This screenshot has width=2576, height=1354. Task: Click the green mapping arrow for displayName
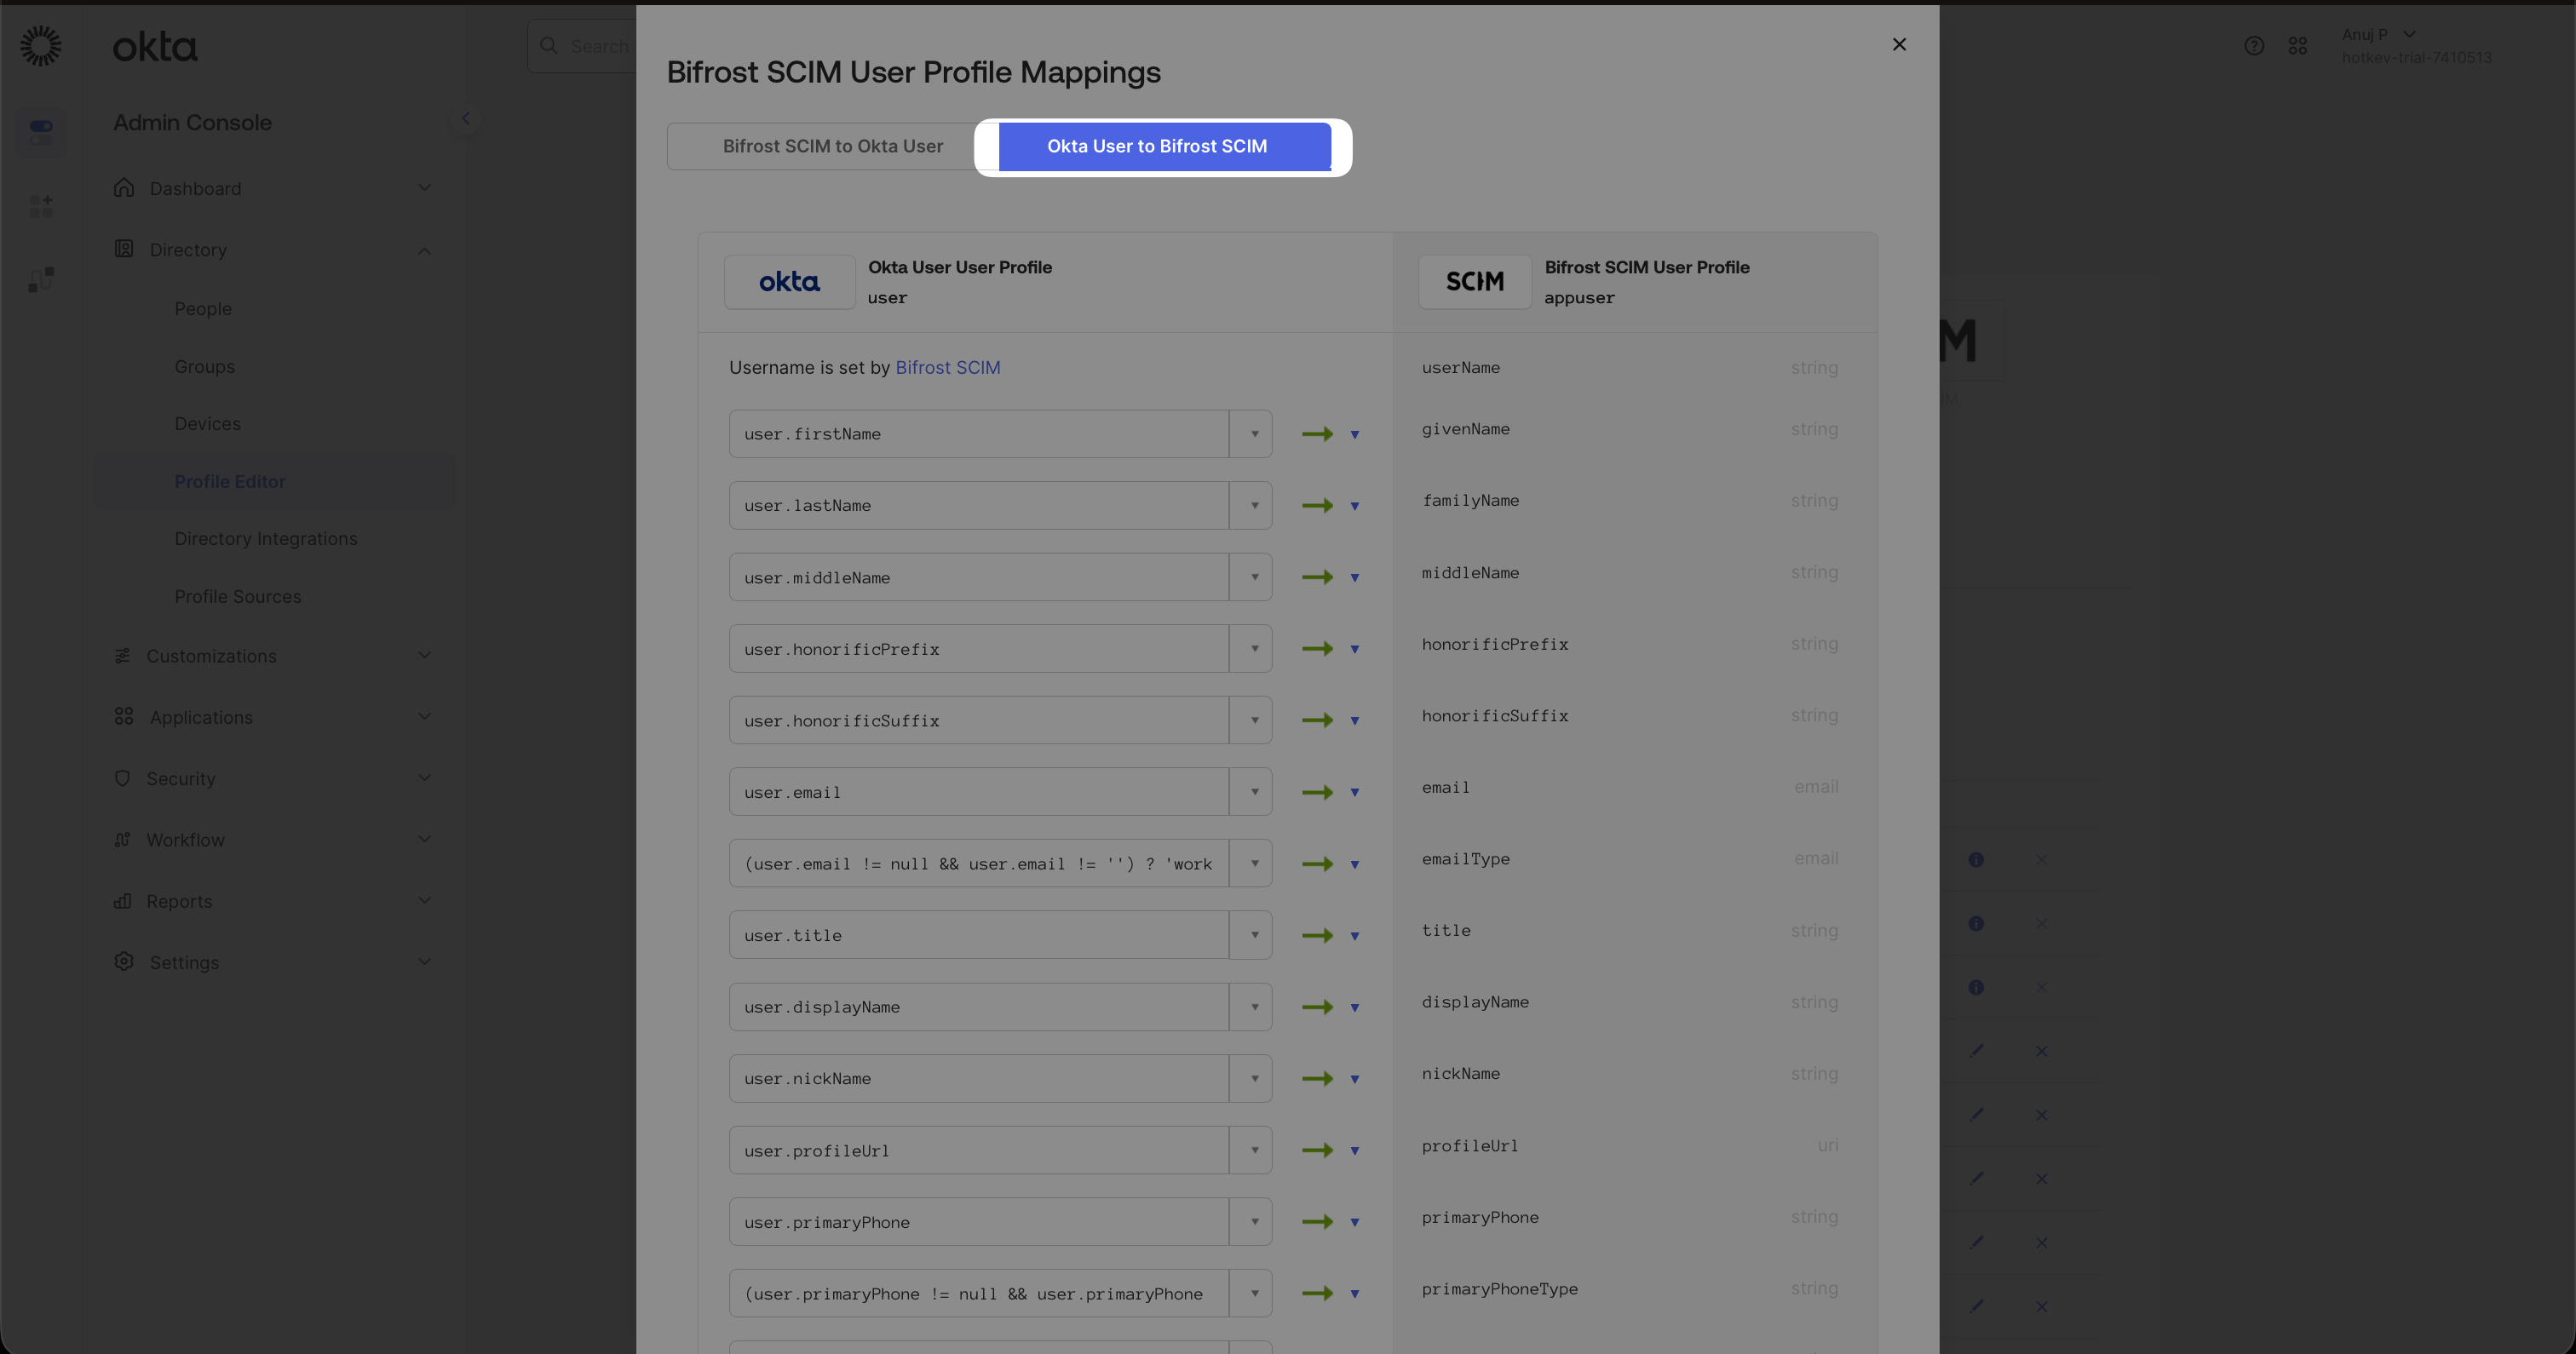click(x=1317, y=1007)
